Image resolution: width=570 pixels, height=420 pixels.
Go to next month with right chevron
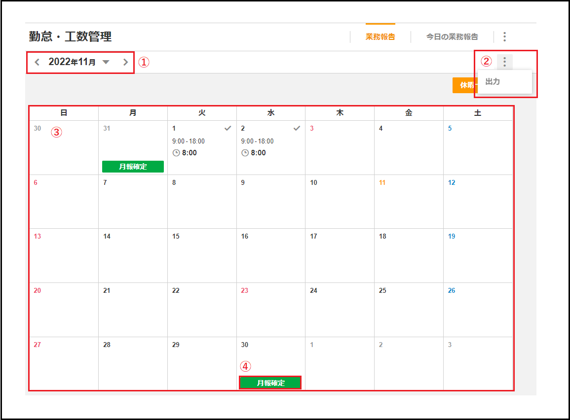125,62
